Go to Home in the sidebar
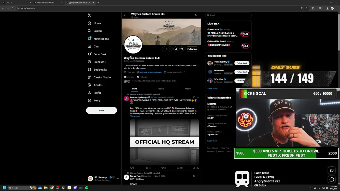340x191 pixels. pos(94,23)
